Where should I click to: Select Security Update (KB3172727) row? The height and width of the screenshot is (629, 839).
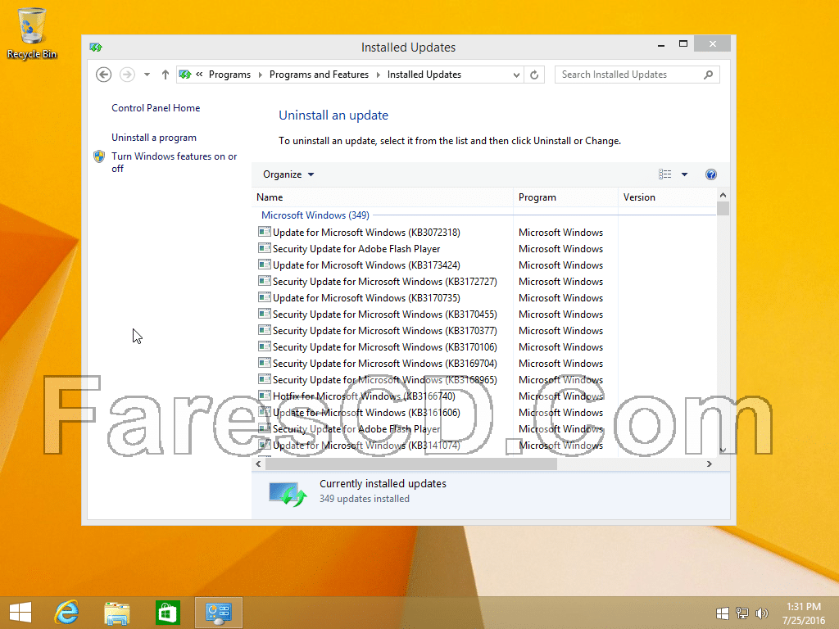coord(385,282)
